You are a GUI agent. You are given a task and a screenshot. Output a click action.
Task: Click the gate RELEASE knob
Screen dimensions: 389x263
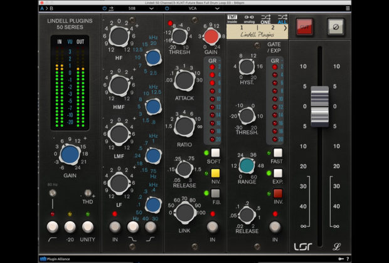[x=247, y=215]
